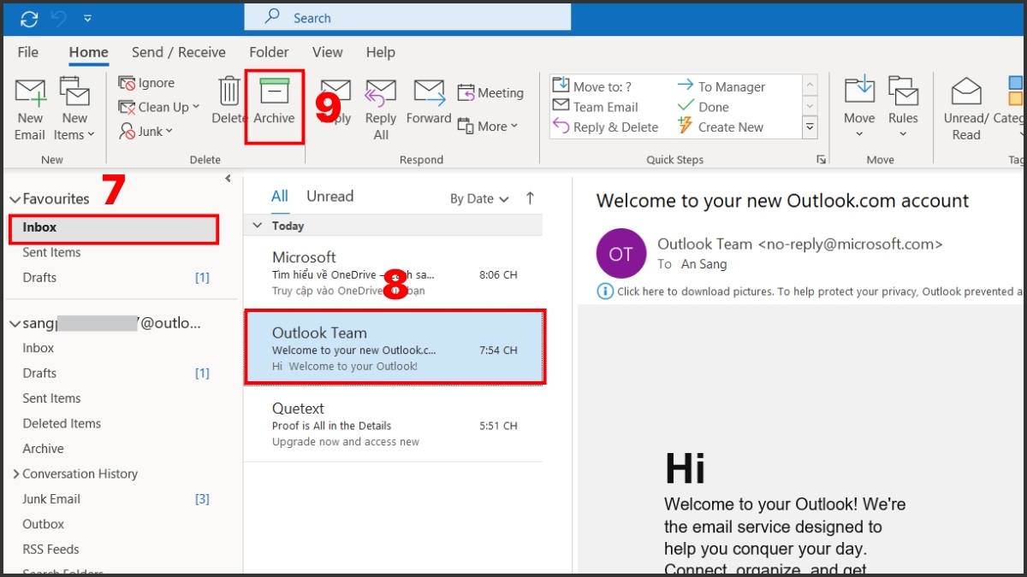Open the Quetext email

[x=394, y=424]
